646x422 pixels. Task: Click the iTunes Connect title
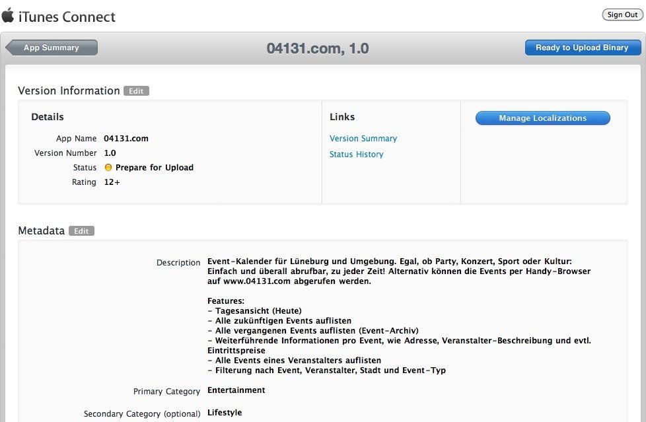pos(67,17)
